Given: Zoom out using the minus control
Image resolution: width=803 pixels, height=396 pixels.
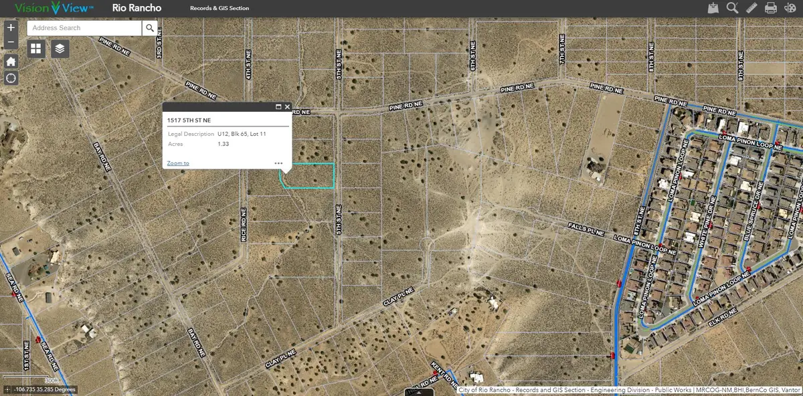Looking at the screenshot, I should pyautogui.click(x=10, y=41).
